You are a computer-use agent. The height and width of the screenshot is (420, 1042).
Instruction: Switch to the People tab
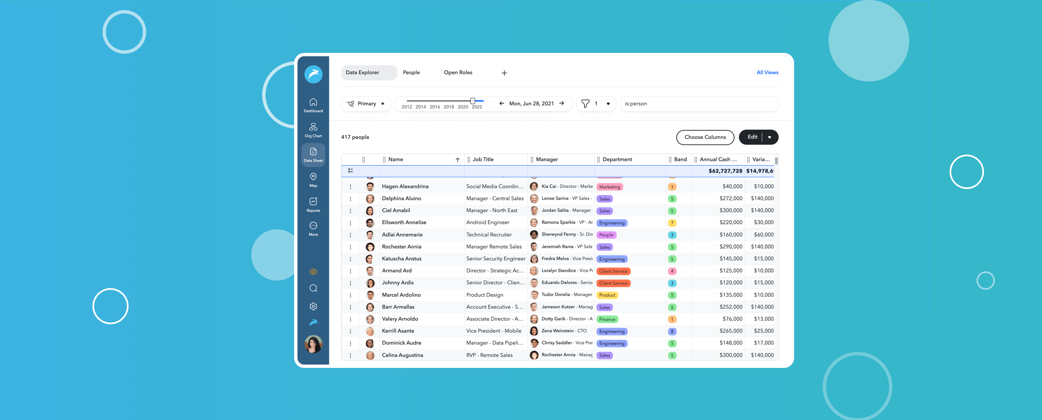(x=411, y=73)
